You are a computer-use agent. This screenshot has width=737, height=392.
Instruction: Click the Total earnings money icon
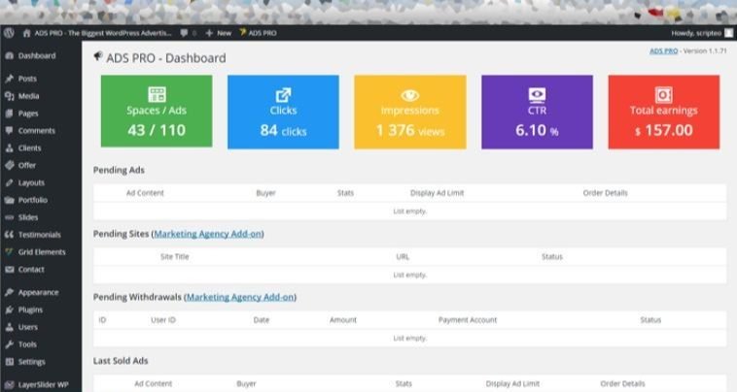tap(664, 95)
